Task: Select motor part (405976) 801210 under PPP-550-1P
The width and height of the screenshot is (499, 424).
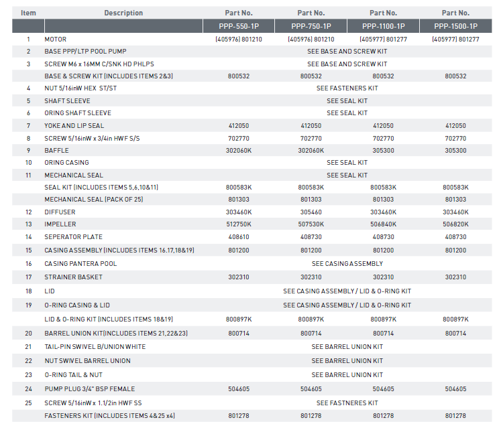Action: pyautogui.click(x=239, y=40)
